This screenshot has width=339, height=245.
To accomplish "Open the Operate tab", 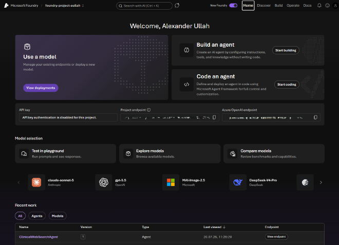I will tap(293, 6).
